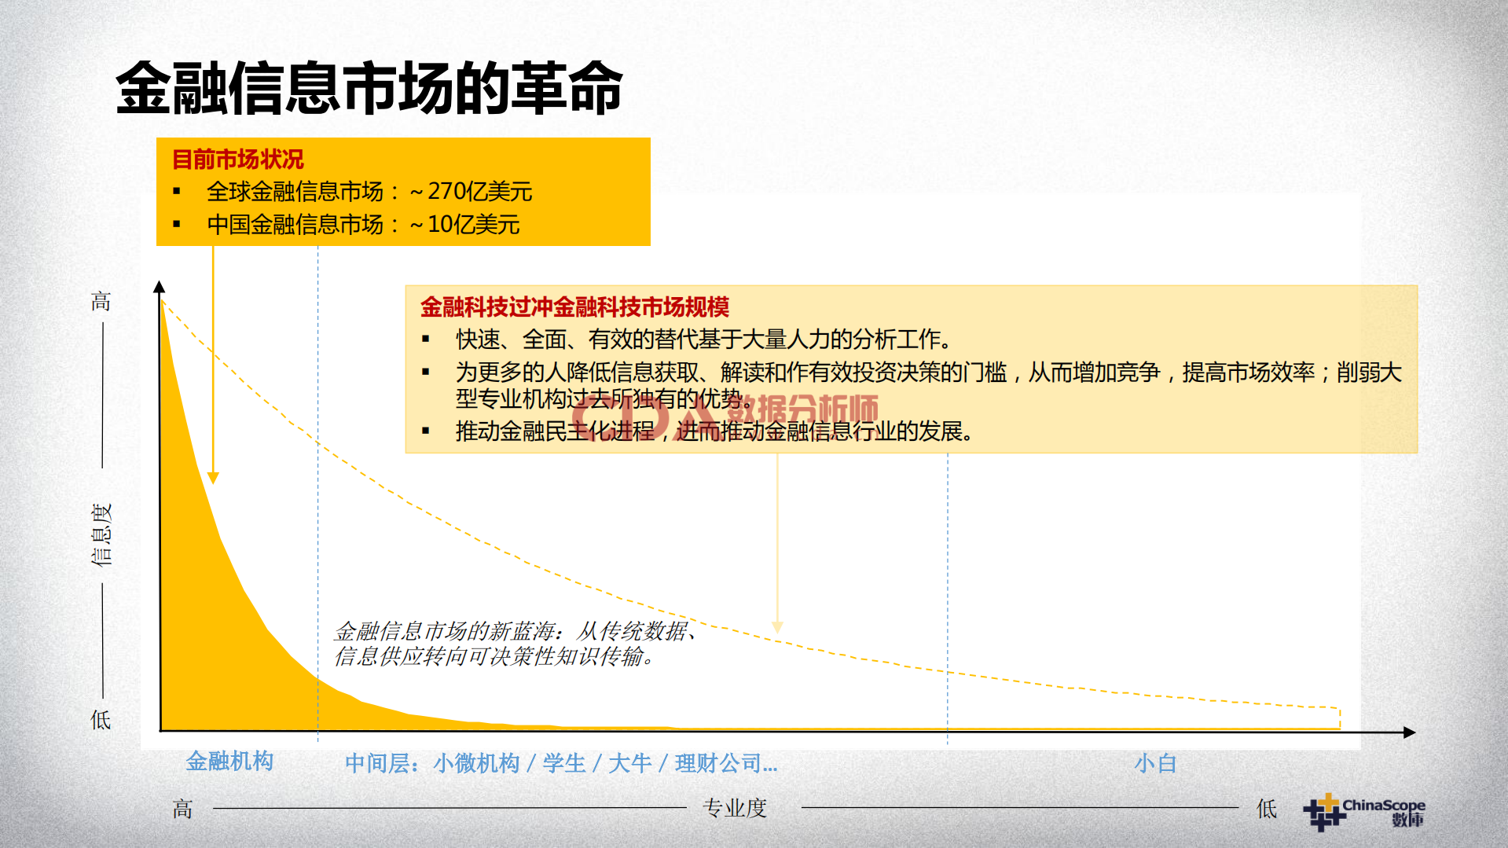The height and width of the screenshot is (848, 1508).
Task: Expand the 目前市场状况 orange box
Action: tap(403, 191)
